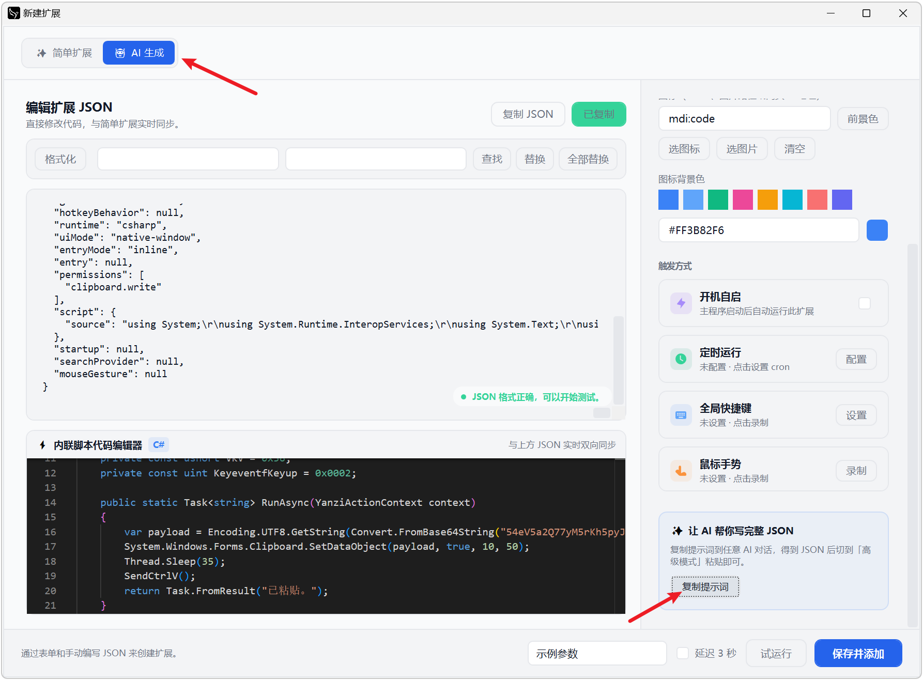
Task: Click the "runtime": "csharp" line
Action: tap(110, 225)
